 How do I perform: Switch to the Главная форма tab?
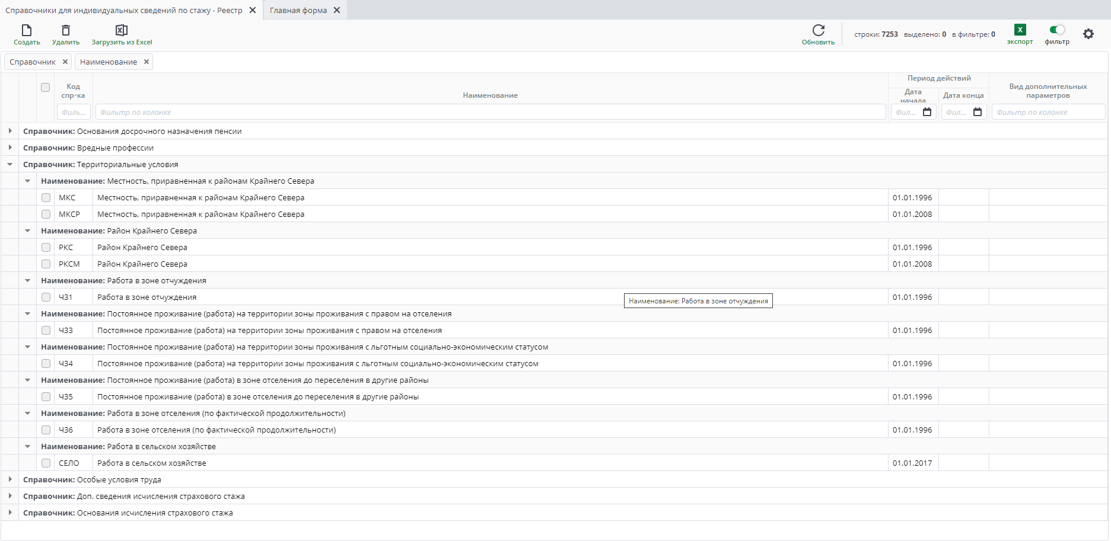click(298, 10)
